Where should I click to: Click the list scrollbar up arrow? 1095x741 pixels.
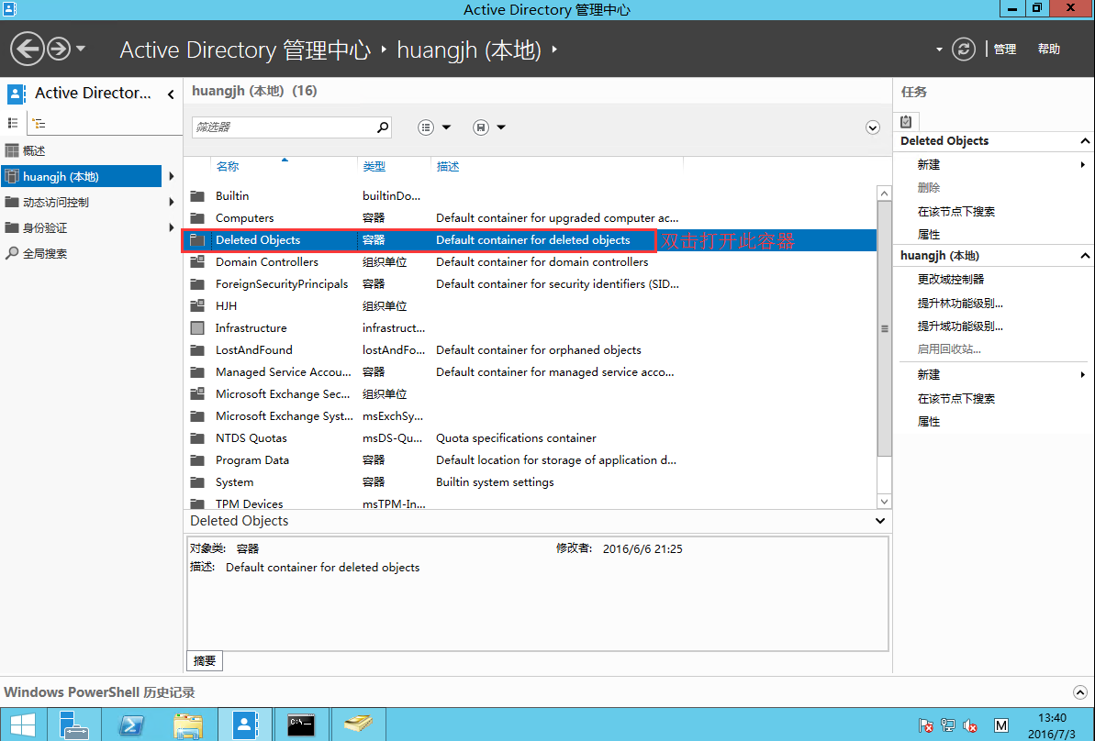[x=884, y=194]
